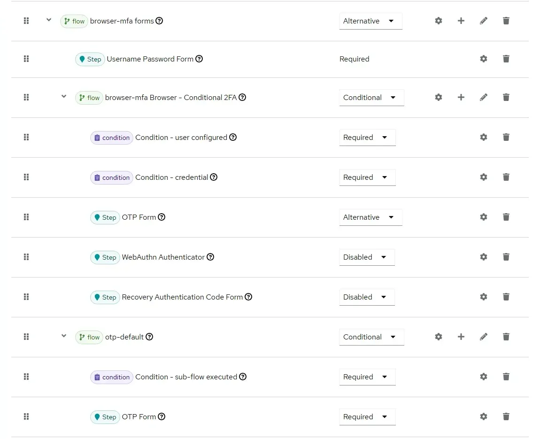Delete the WebAuthn Authenticator step
This screenshot has width=540, height=439.
(506, 257)
